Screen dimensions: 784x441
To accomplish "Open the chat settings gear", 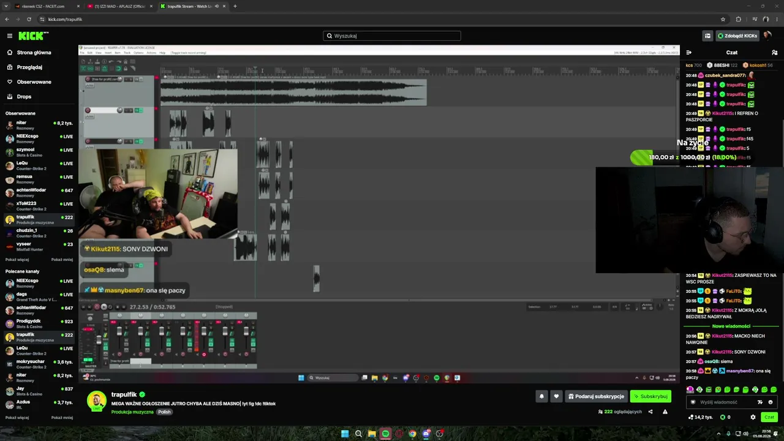I will coord(753,417).
